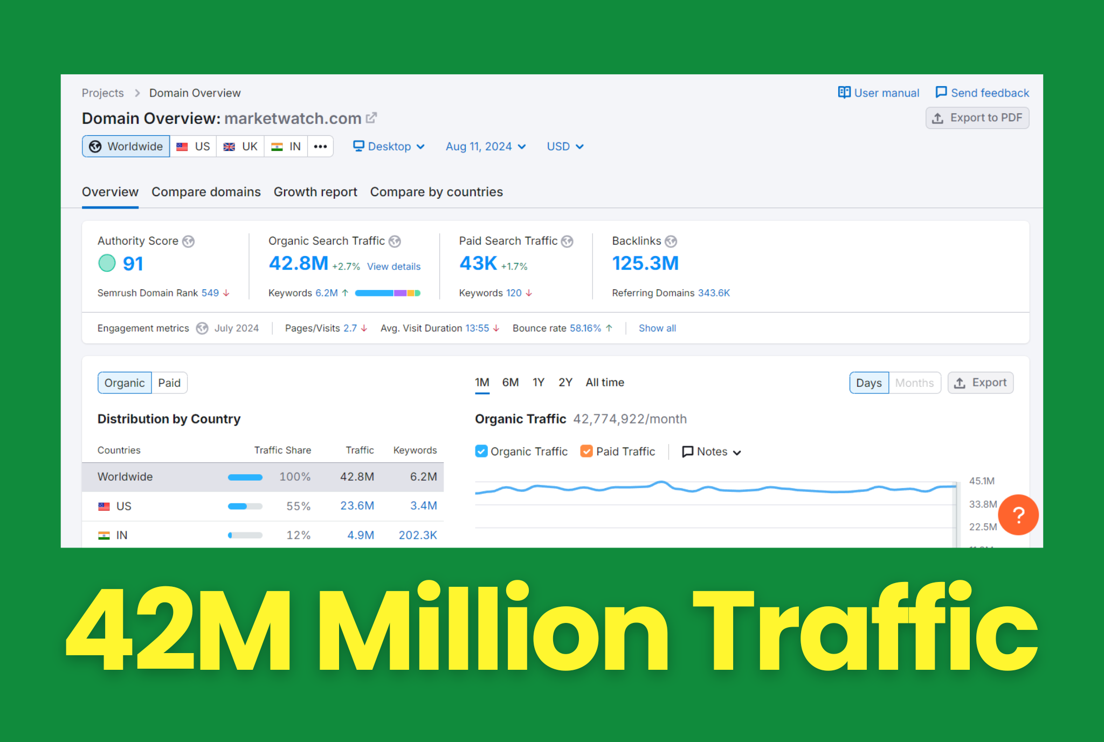Click the Authority Score globe info icon
Screen dimensions: 1104x742
(188, 241)
